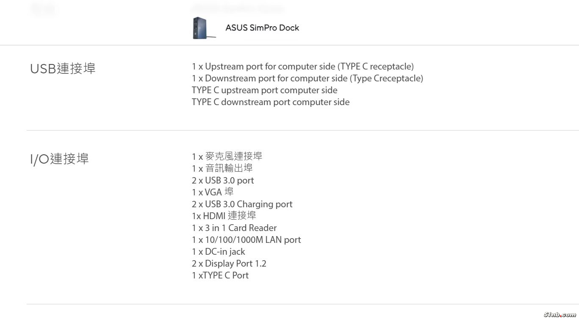Click the 2 x Display Port 1.2 entry

pyautogui.click(x=229, y=264)
